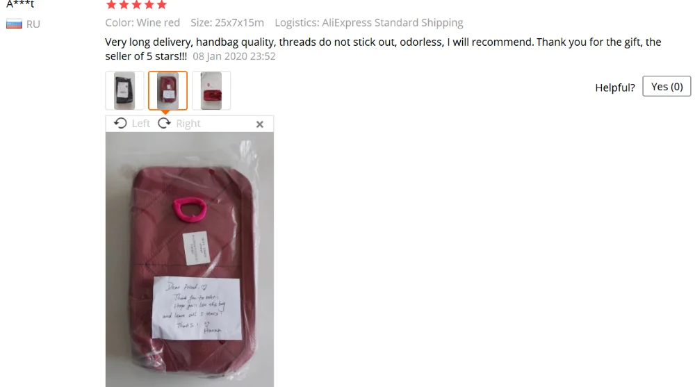Open the third review photo thumbnail
Screen dimensions: 695x387
point(211,90)
